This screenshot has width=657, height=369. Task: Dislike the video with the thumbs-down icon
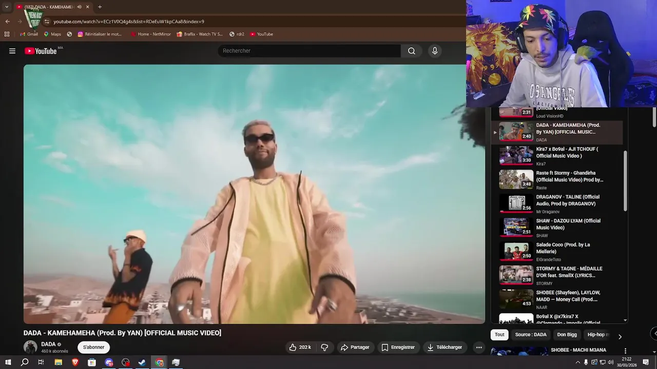click(324, 347)
